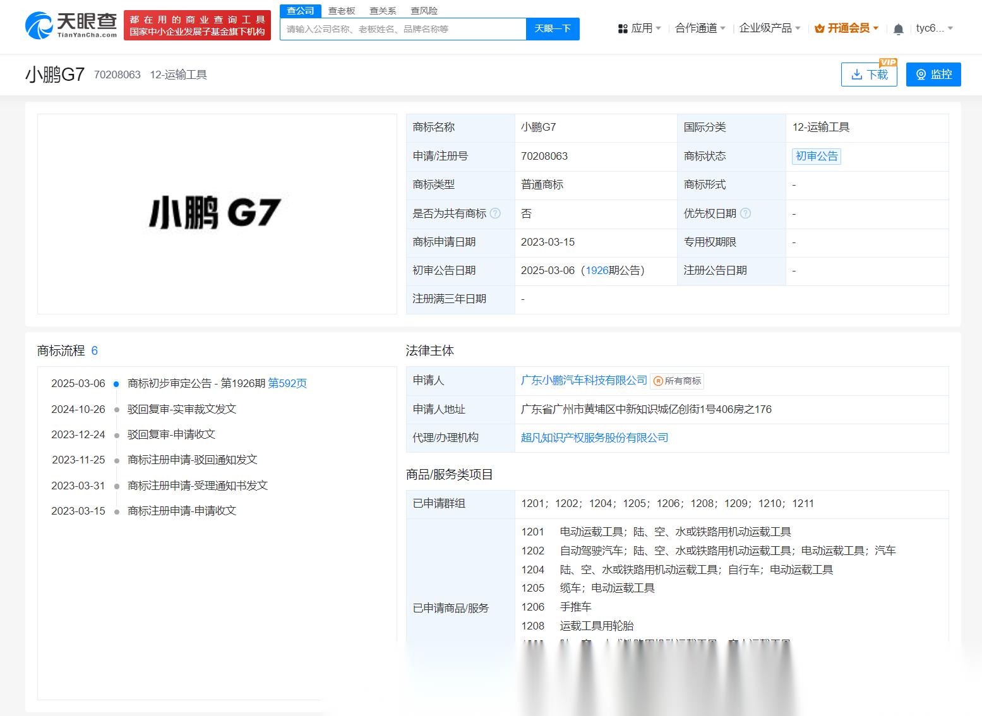This screenshot has width=982, height=716.
Task: Click the VIP badge on the download button
Action: pos(889,63)
